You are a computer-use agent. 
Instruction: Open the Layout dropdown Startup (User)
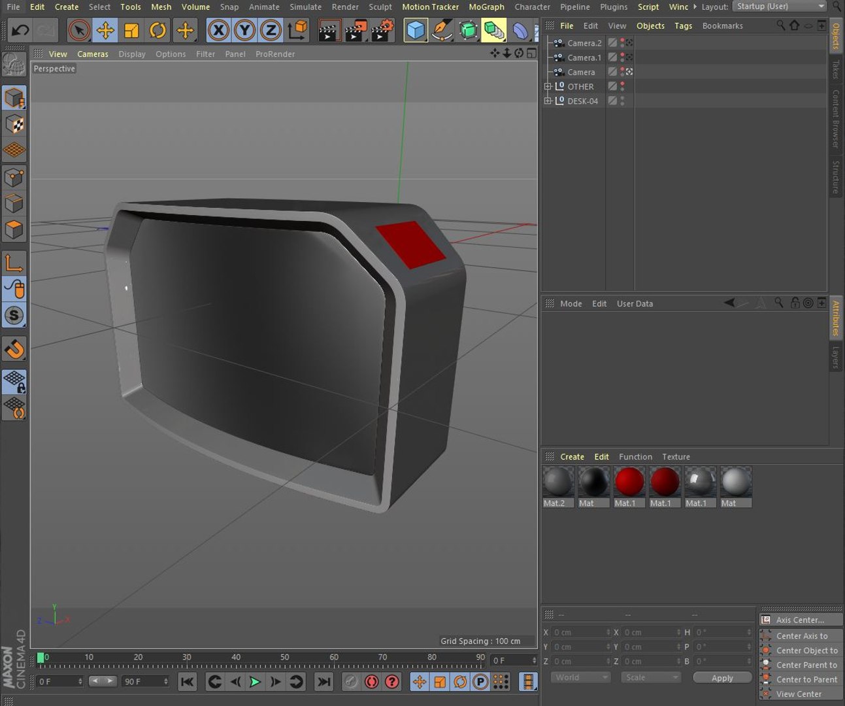pos(780,7)
